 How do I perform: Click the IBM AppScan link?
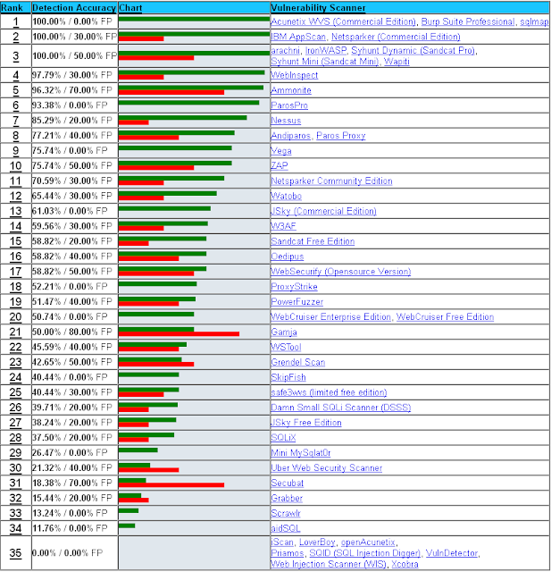pos(298,37)
